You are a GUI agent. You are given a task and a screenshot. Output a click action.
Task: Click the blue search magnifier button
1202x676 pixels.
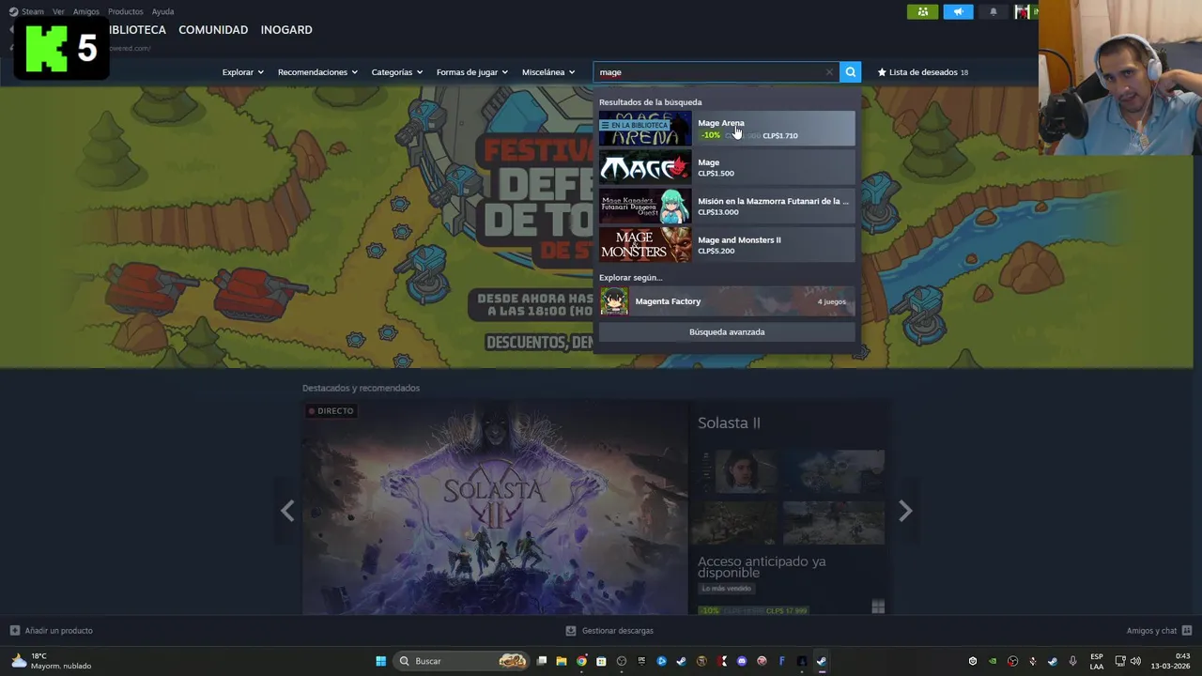click(850, 72)
